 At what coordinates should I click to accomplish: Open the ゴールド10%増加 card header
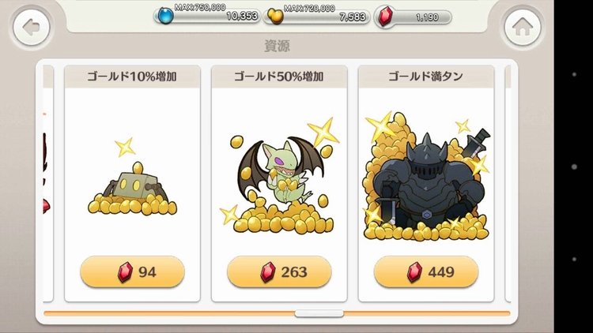132,77
